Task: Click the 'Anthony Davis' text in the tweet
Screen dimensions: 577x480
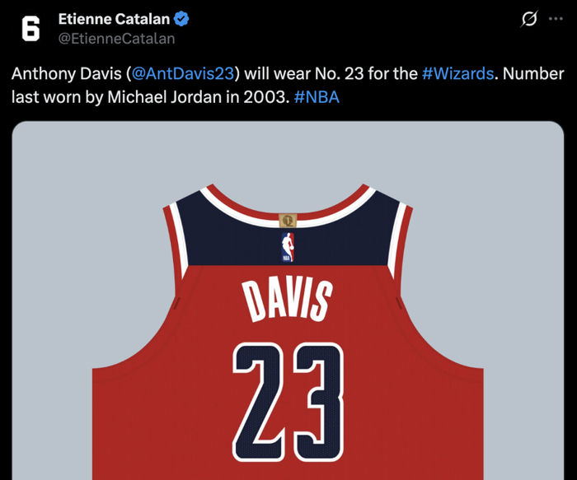Action: [66, 73]
